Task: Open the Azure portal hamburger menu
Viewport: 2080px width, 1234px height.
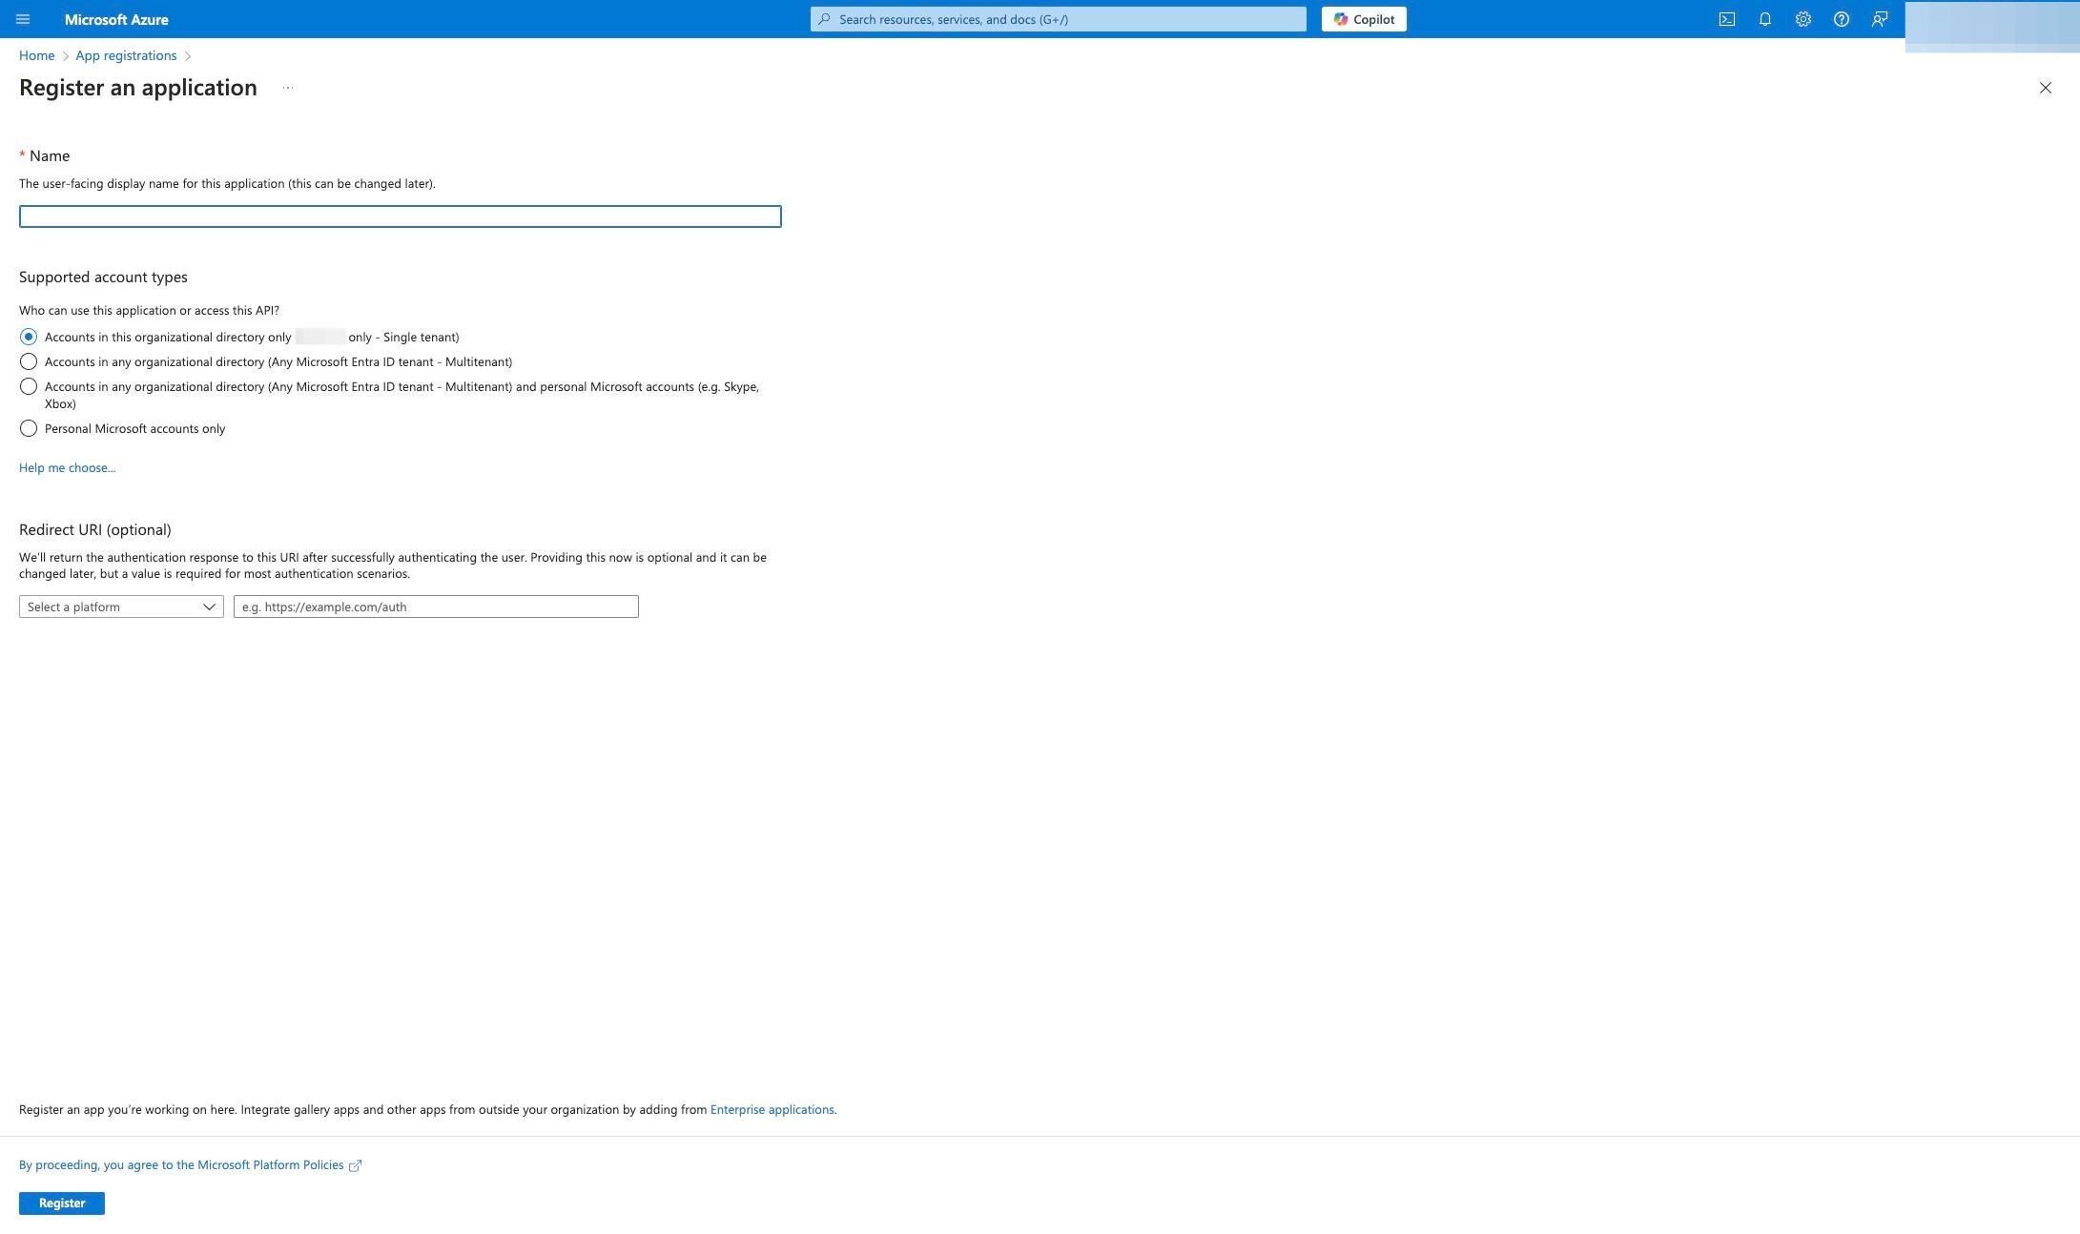Action: click(23, 19)
